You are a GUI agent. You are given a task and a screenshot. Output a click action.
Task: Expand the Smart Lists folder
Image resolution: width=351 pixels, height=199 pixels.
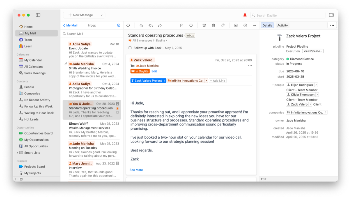(17, 153)
